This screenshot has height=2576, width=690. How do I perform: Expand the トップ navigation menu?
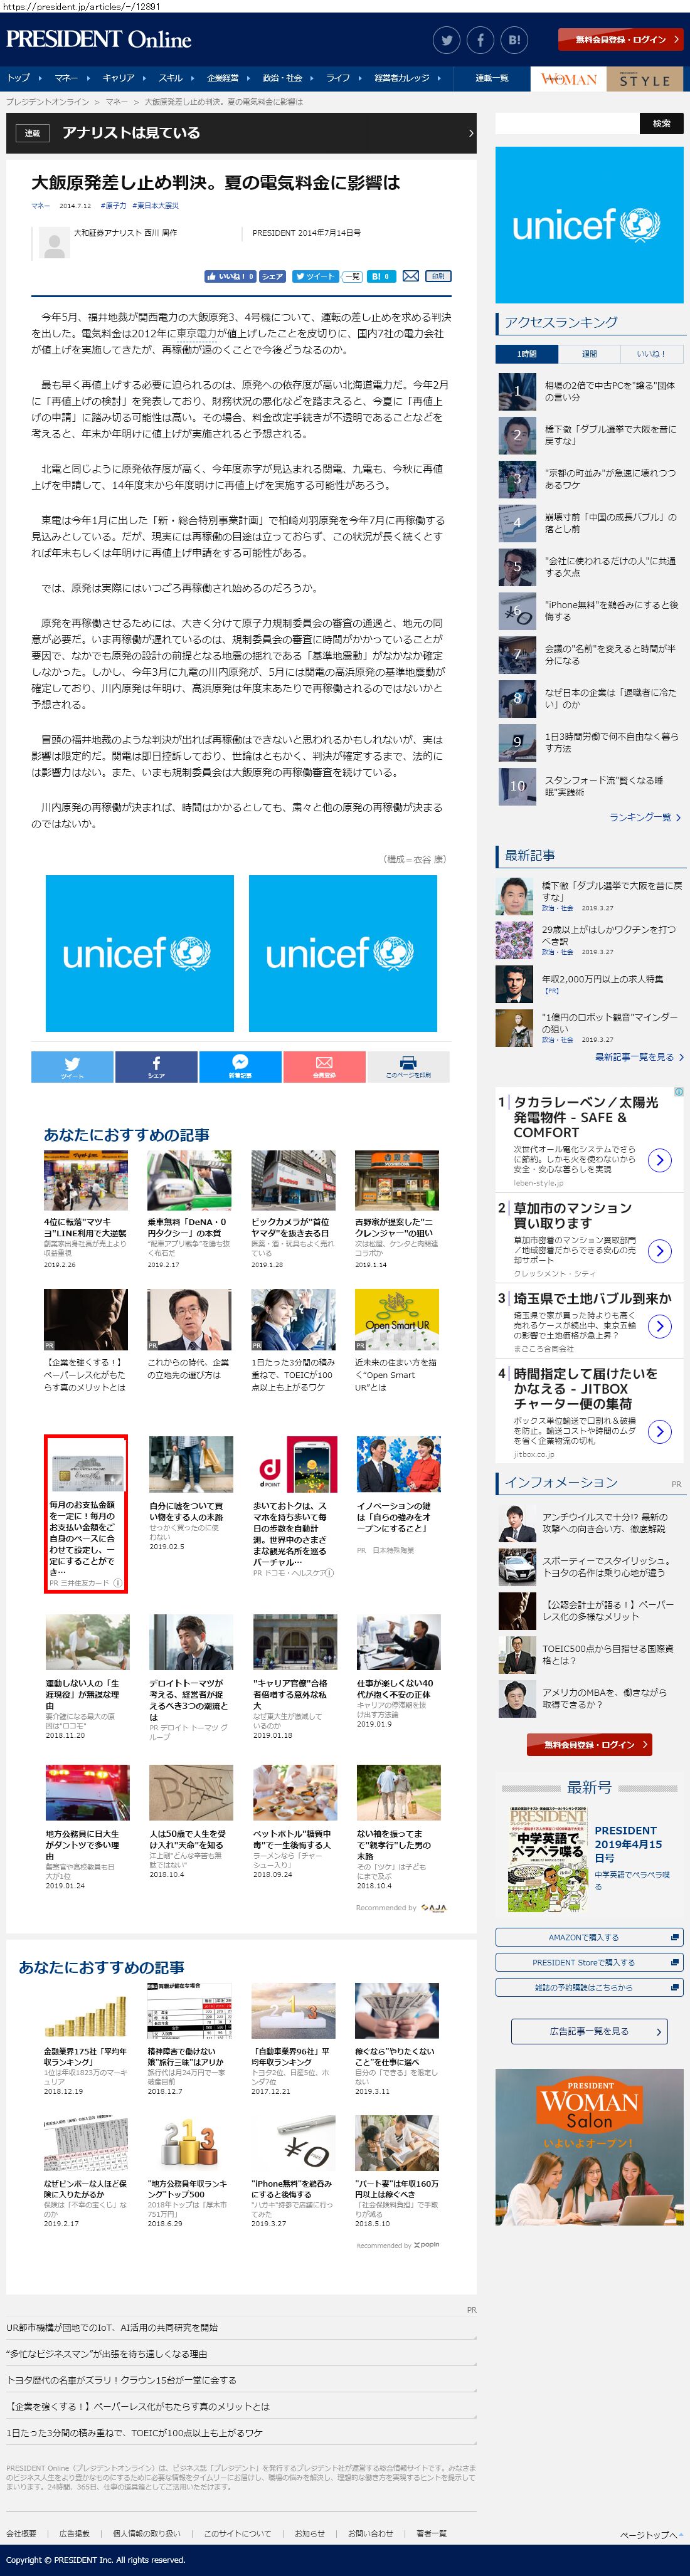[x=24, y=78]
